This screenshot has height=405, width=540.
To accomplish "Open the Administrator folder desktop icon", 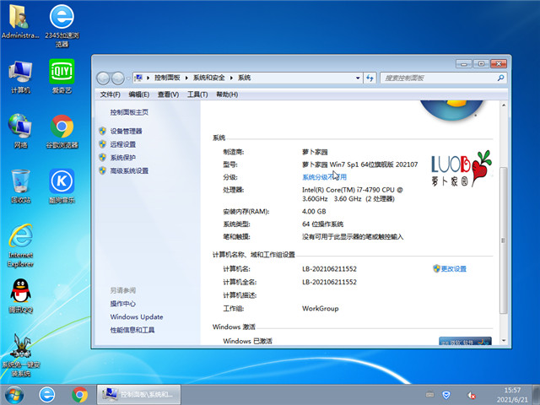I will click(20, 21).
